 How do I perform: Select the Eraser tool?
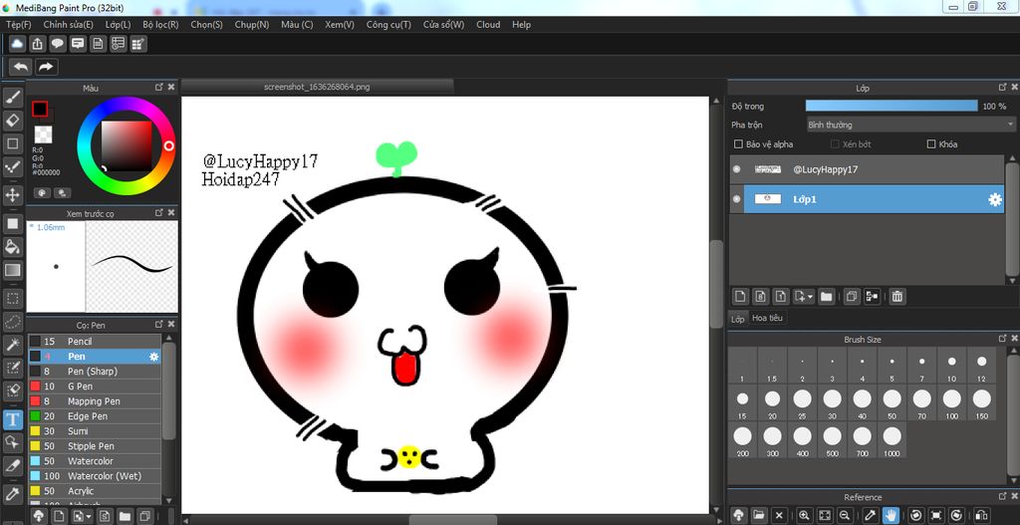tap(13, 121)
